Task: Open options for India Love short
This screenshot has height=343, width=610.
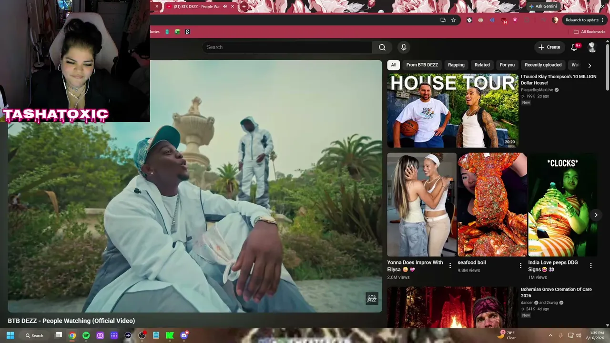Action: [x=591, y=266]
